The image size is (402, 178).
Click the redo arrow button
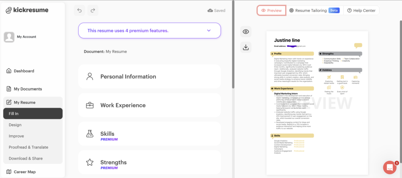click(x=93, y=11)
